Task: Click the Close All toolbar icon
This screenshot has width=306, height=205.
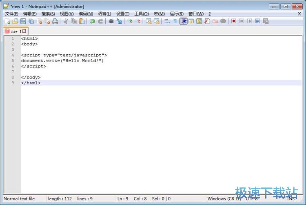Action: pos(47,21)
